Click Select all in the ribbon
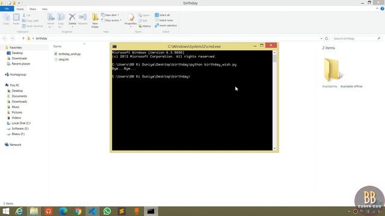This screenshot has height=216, width=385. [x=162, y=15]
